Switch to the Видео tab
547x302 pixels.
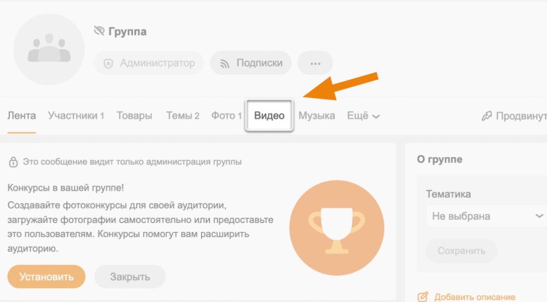point(268,116)
